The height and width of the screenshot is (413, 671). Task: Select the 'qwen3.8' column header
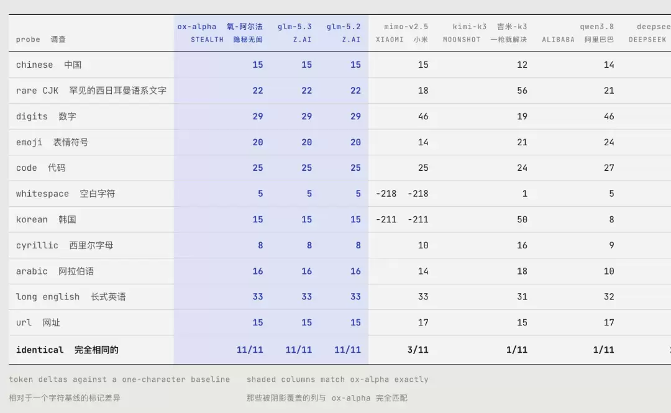(x=597, y=27)
